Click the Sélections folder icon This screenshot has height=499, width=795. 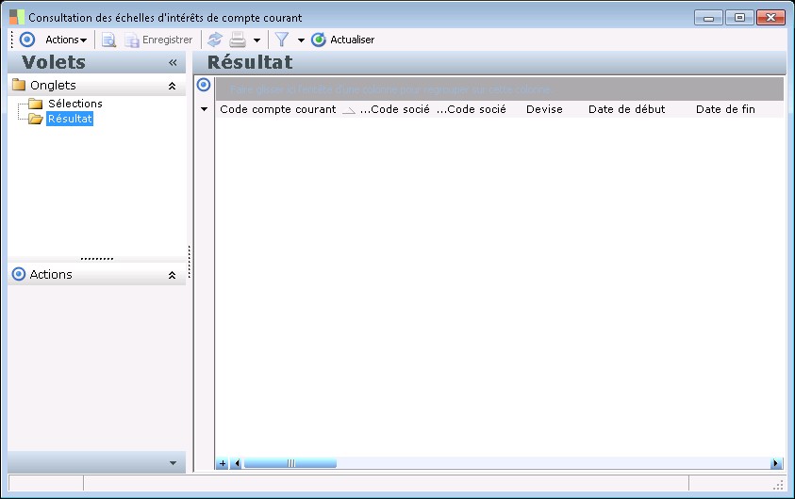tap(36, 104)
